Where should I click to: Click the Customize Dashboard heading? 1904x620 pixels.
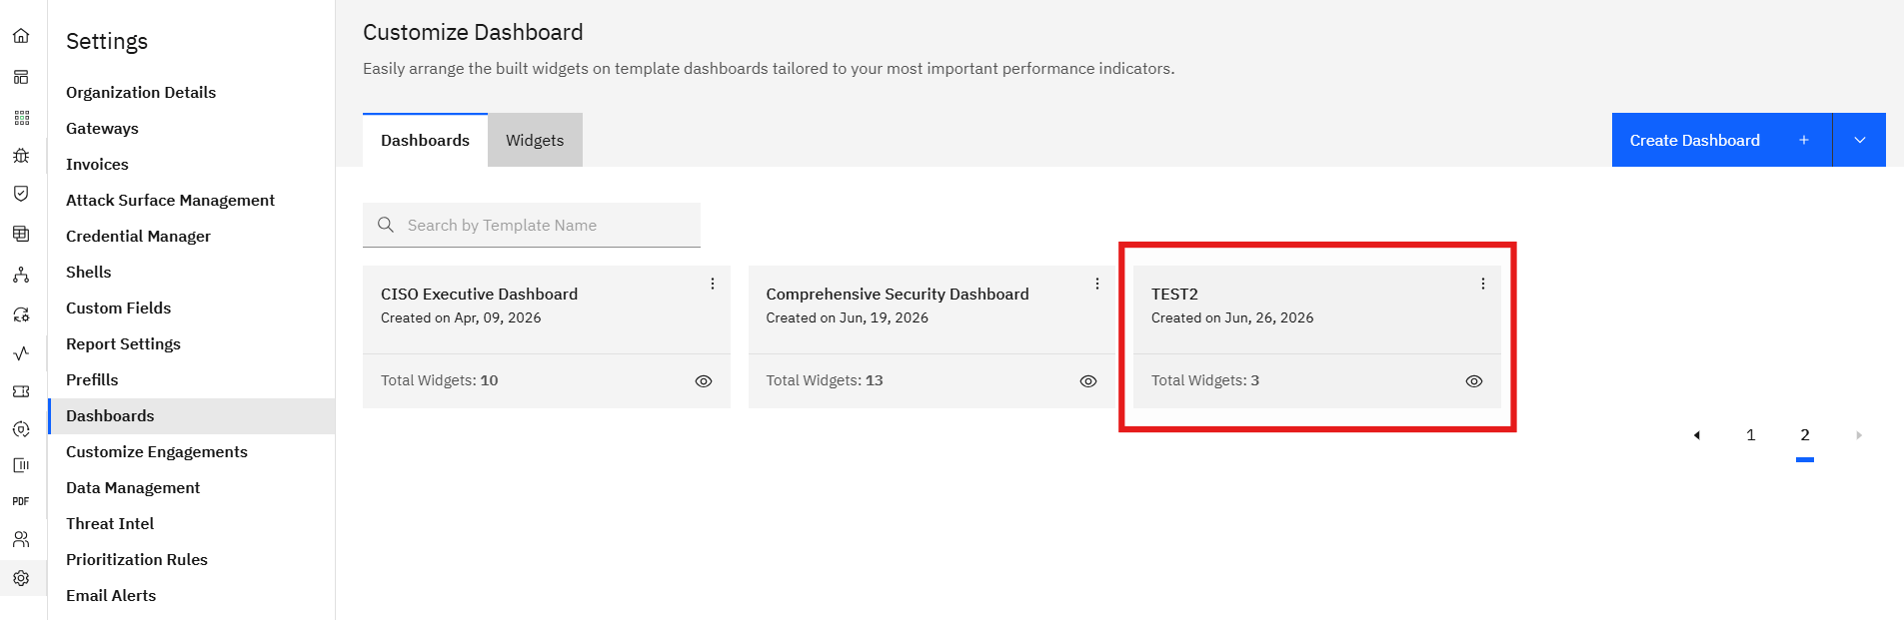473,32
